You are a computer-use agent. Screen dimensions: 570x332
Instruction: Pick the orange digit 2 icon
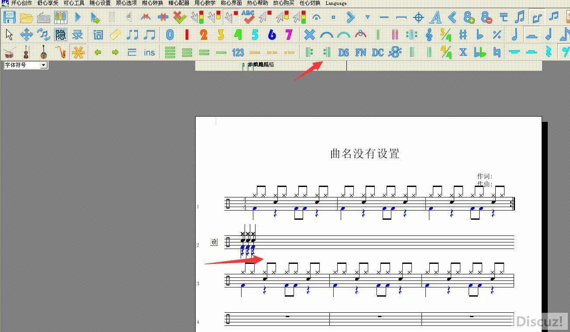204,35
